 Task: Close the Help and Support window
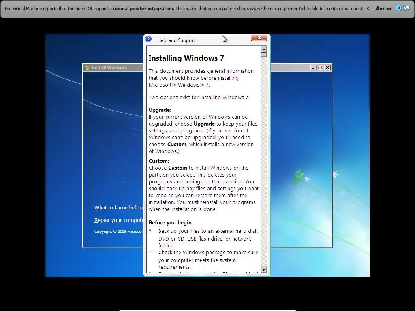[259, 38]
